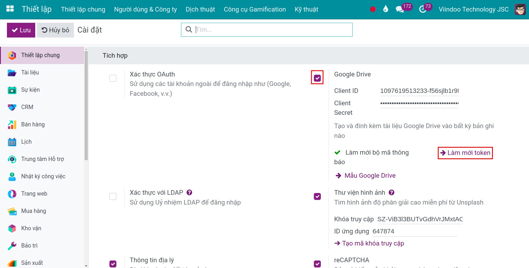529x268 pixels.
Task: Focus the settings search field
Action: click(267, 30)
